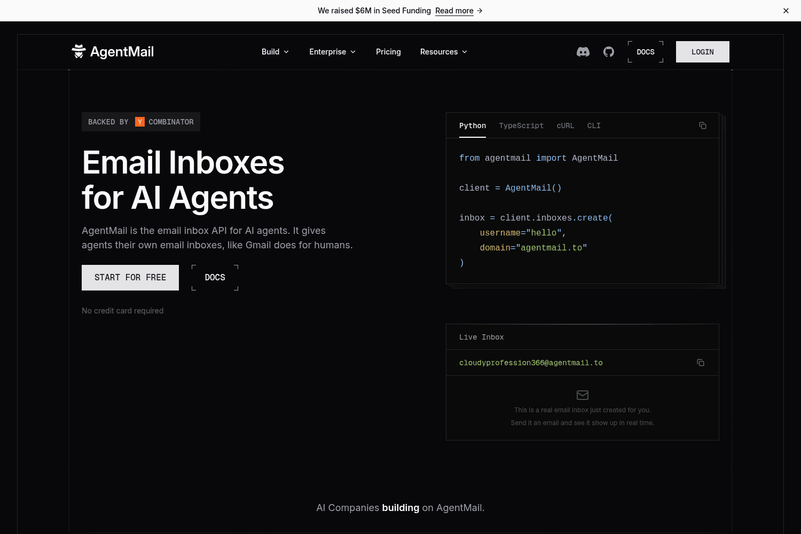The height and width of the screenshot is (534, 801).
Task: Click the cloudyprofession366@agentmail.to address
Action: pyautogui.click(x=531, y=363)
